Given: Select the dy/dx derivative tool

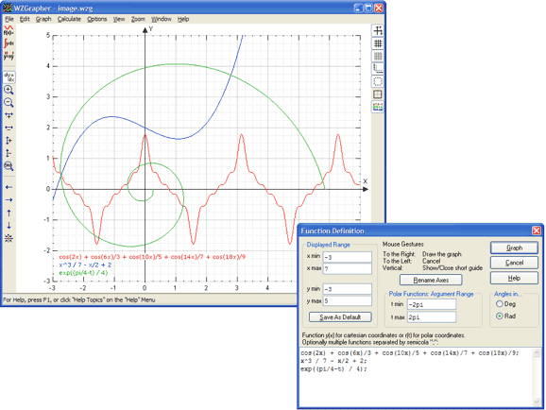Looking at the screenshot, I should [x=9, y=77].
